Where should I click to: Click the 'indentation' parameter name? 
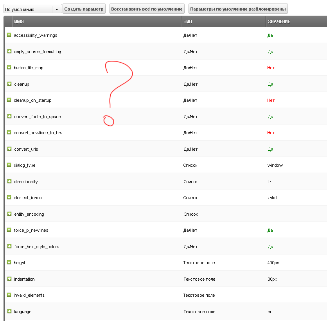(24, 279)
